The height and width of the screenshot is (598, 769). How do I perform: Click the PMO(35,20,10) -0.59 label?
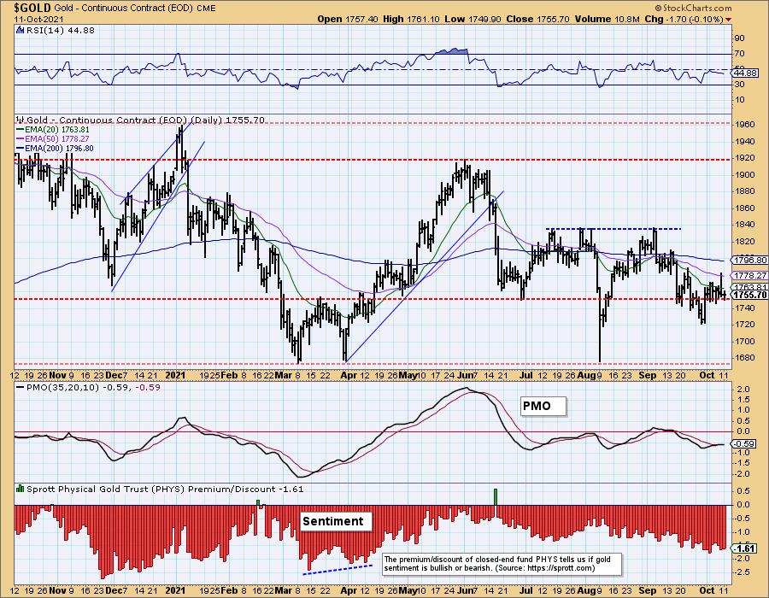pos(93,387)
